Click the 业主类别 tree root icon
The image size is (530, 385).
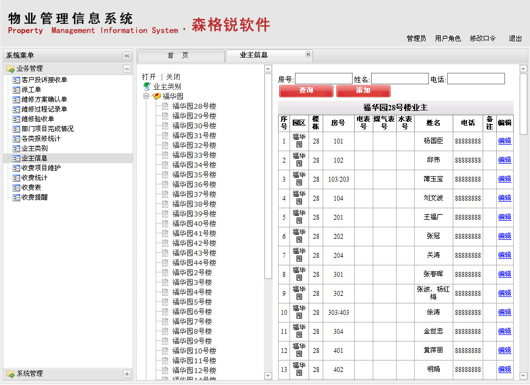click(x=146, y=86)
